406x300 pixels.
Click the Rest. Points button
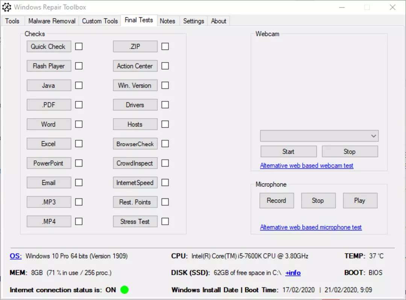[x=135, y=202]
